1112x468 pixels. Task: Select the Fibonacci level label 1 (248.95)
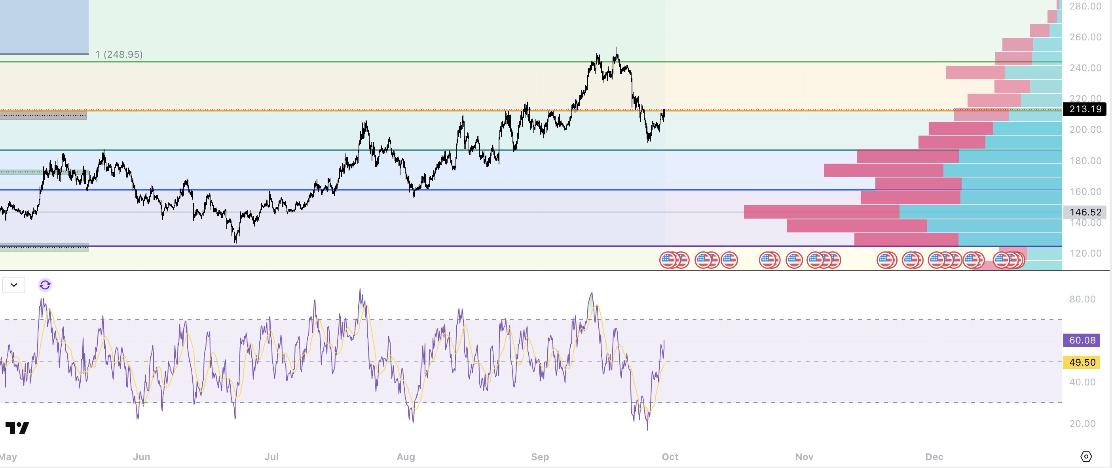(x=119, y=54)
